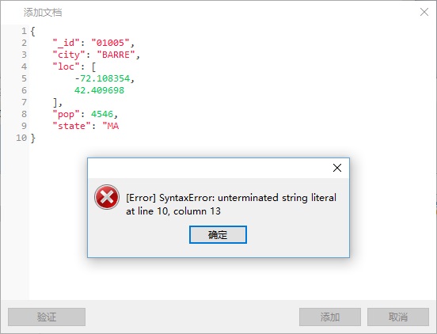Screen dimensions: 437x334
Task: Click the 取消 button
Action: tap(398, 317)
